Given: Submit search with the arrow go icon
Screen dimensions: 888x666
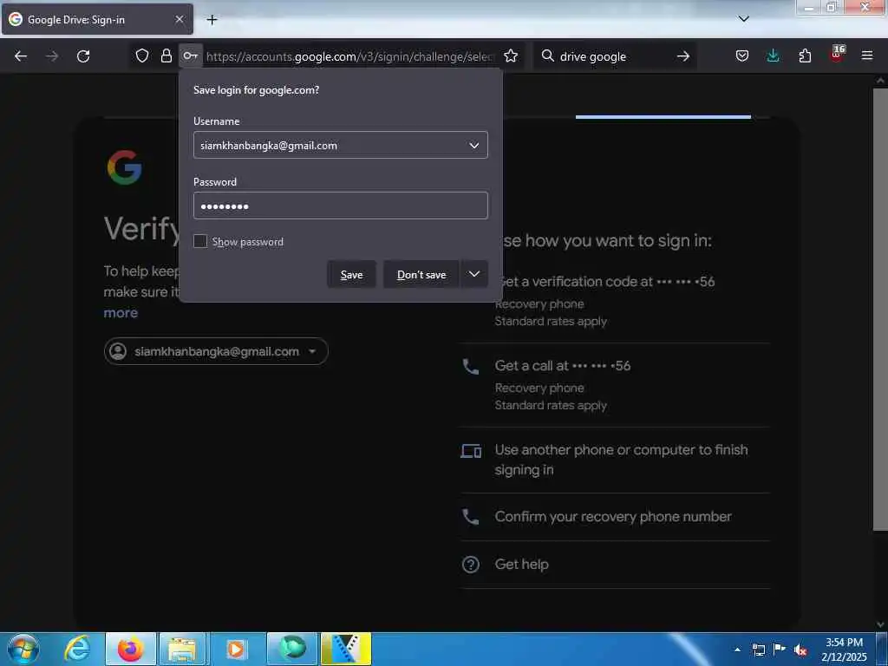Looking at the screenshot, I should 683,56.
